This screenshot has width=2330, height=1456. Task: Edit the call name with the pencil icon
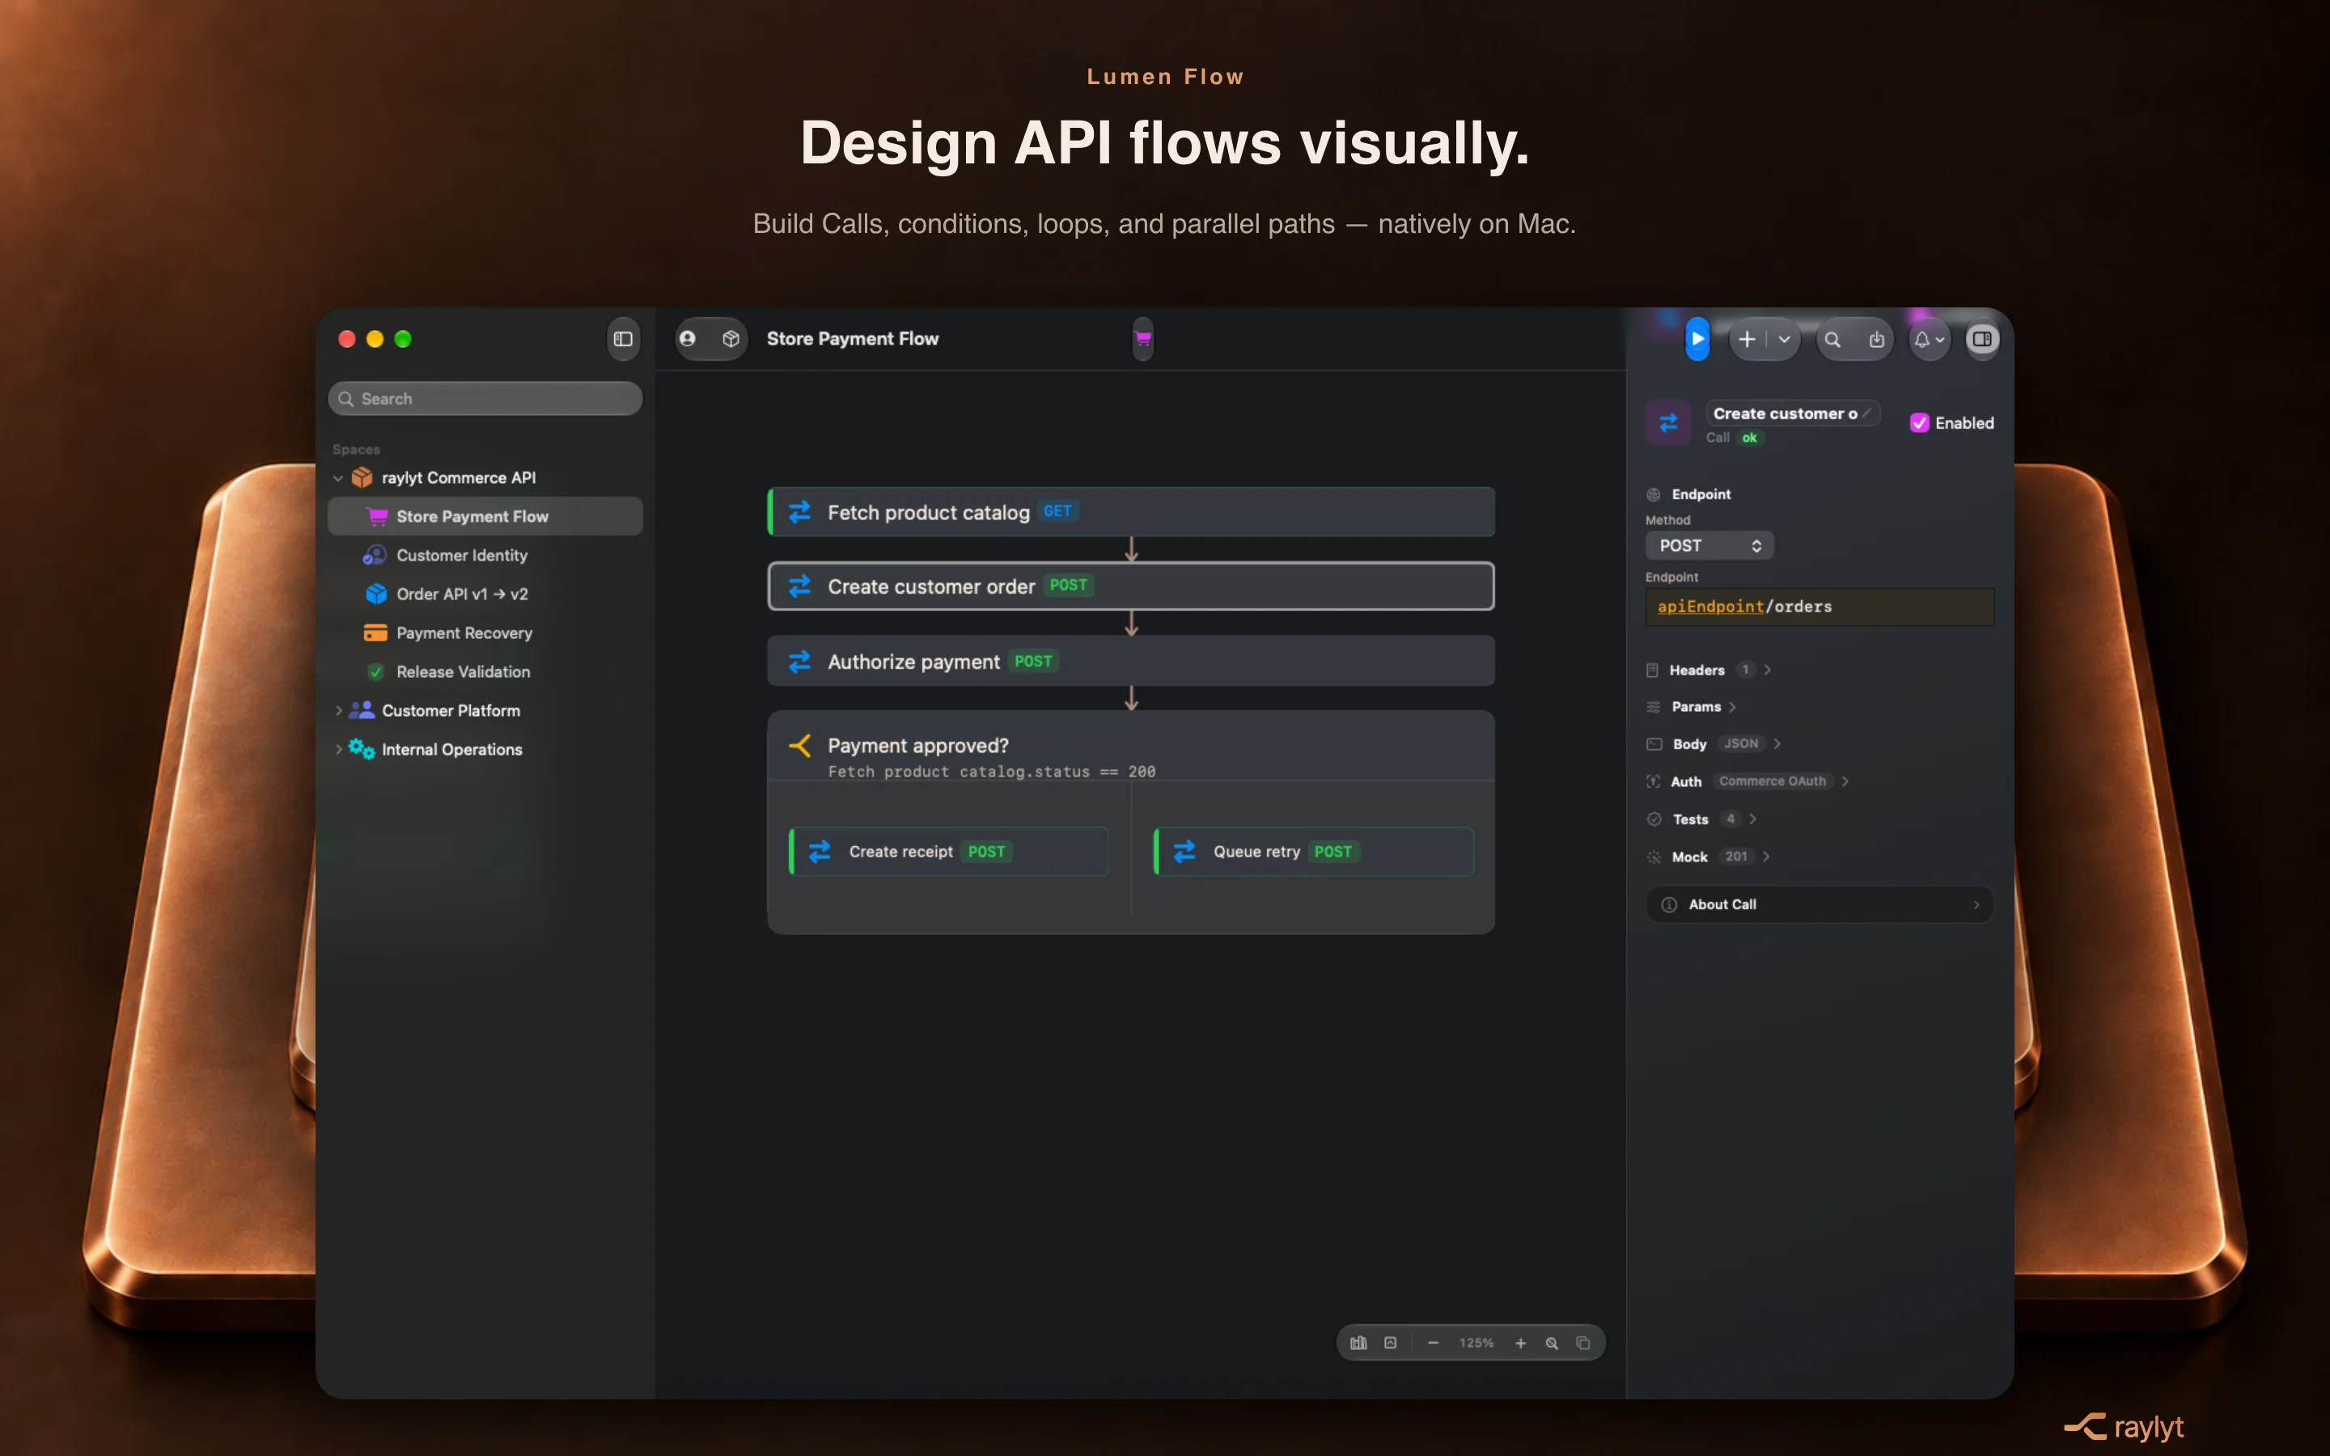(x=1867, y=413)
